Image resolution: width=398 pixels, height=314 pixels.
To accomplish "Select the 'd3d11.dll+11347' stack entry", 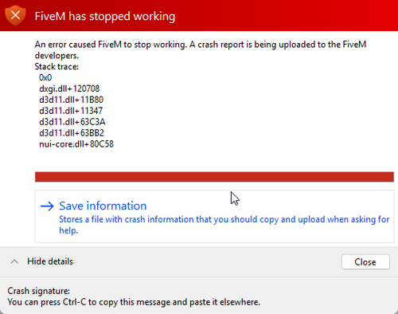I will [x=71, y=111].
